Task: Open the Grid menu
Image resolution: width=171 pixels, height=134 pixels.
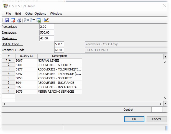Action: [18, 14]
